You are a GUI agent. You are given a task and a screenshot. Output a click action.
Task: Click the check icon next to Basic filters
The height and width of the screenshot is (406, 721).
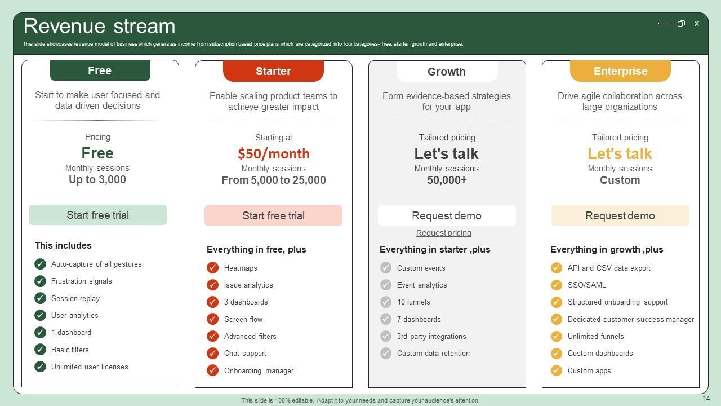point(40,350)
